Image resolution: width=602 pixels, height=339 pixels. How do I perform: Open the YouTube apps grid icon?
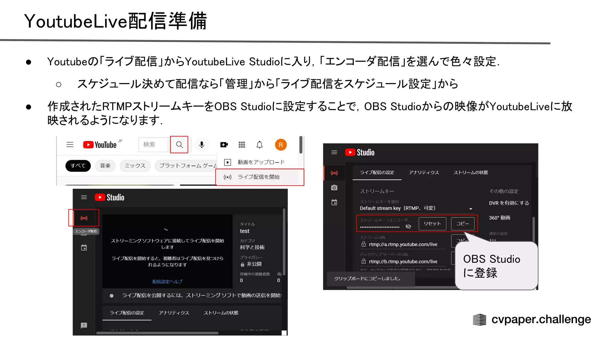point(242,145)
